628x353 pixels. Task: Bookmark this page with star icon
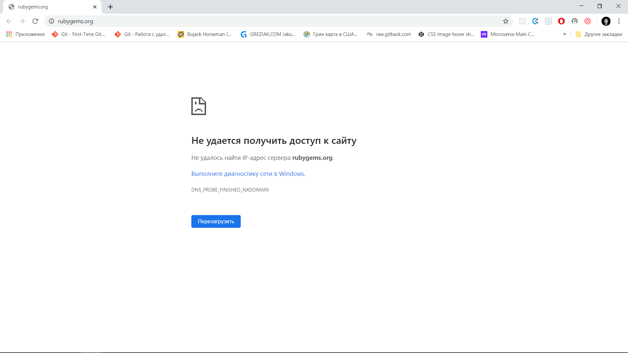[x=506, y=21]
